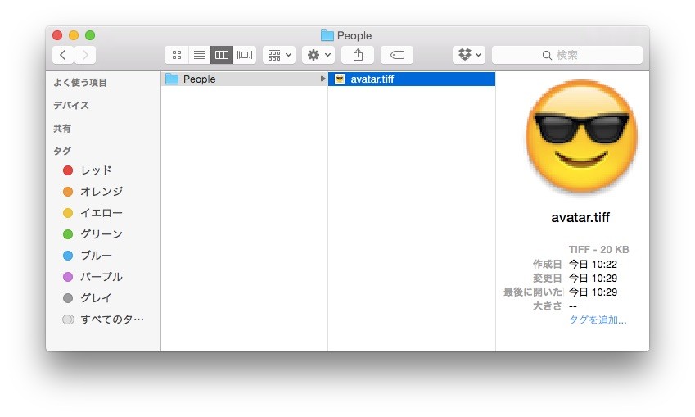Click the avatar.tiff preview file name
This screenshot has height=417, width=695.
click(580, 217)
